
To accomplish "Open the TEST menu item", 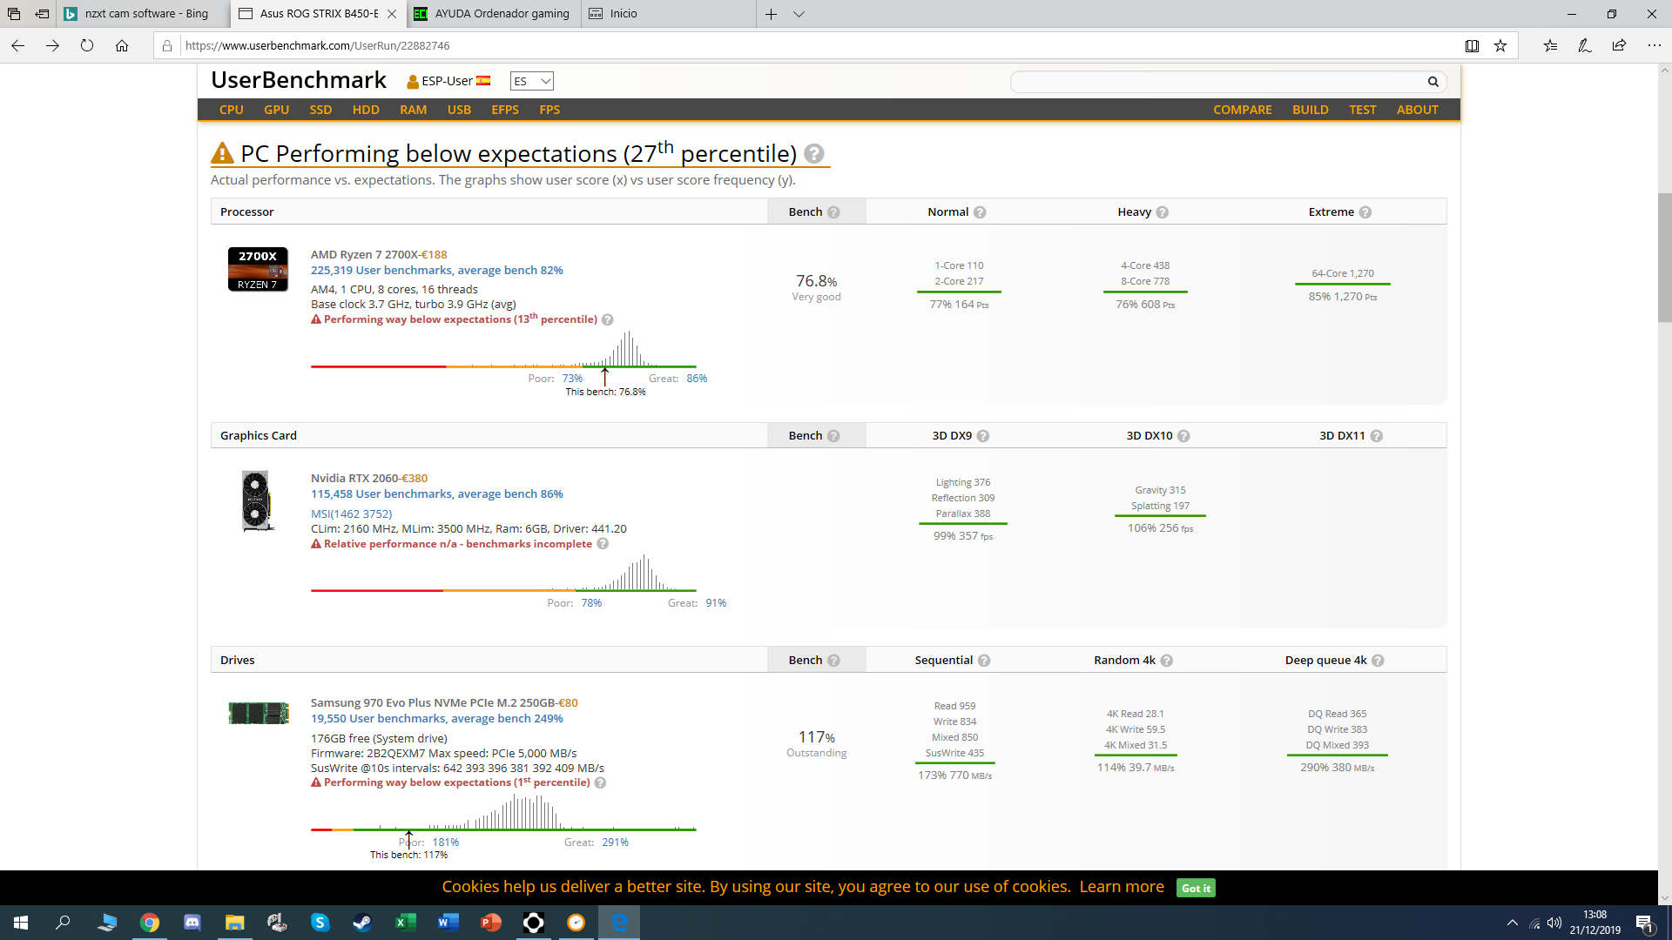I will [x=1363, y=111].
